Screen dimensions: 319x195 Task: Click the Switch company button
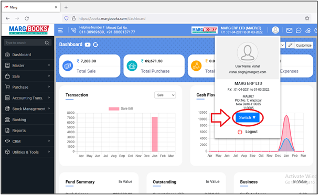tap(248, 117)
